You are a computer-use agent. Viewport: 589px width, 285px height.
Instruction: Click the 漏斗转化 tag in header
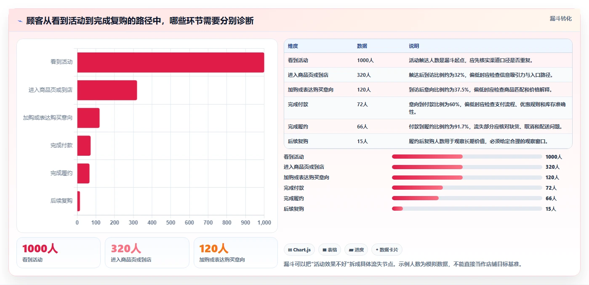[561, 18]
